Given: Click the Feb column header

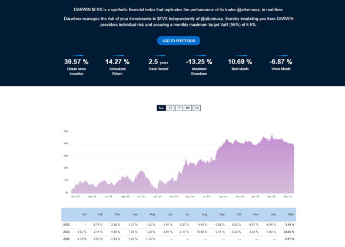Looking at the screenshot, I should [100, 214].
